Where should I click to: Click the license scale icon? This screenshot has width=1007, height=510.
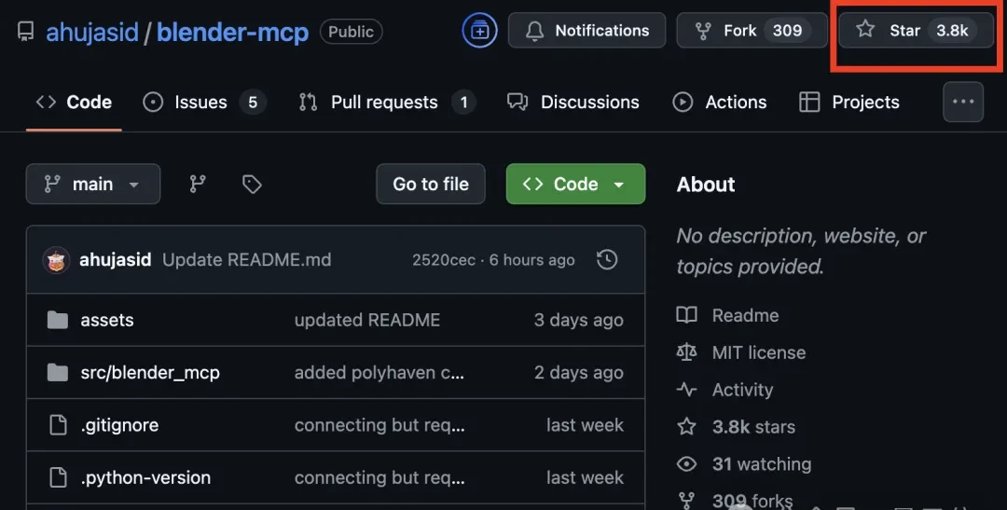686,352
